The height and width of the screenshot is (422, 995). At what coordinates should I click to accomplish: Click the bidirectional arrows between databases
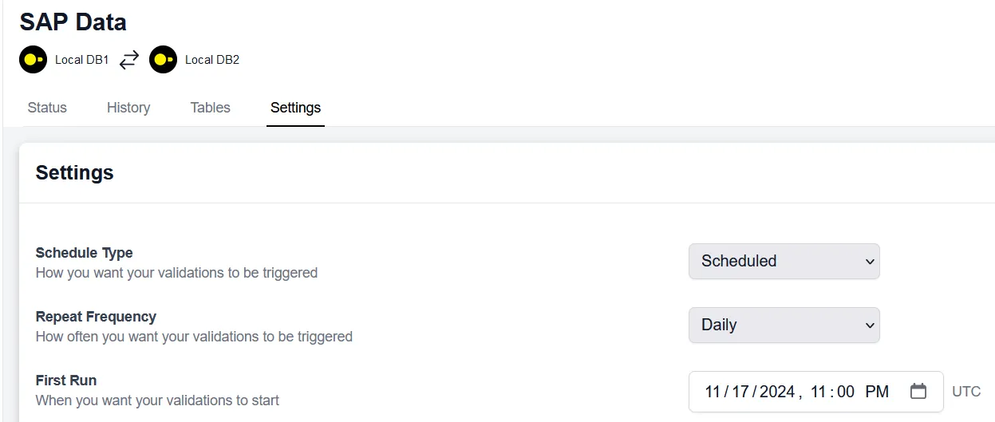point(129,60)
